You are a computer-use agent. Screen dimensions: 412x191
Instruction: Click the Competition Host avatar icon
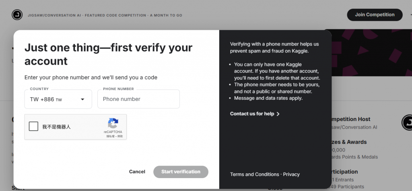click(x=407, y=122)
